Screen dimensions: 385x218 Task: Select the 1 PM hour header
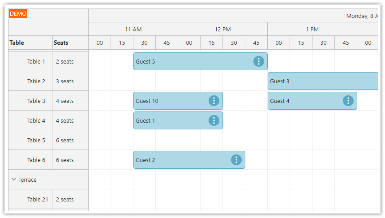coord(312,30)
